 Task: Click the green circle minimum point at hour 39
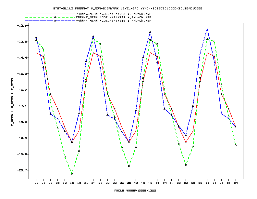click(129, 166)
